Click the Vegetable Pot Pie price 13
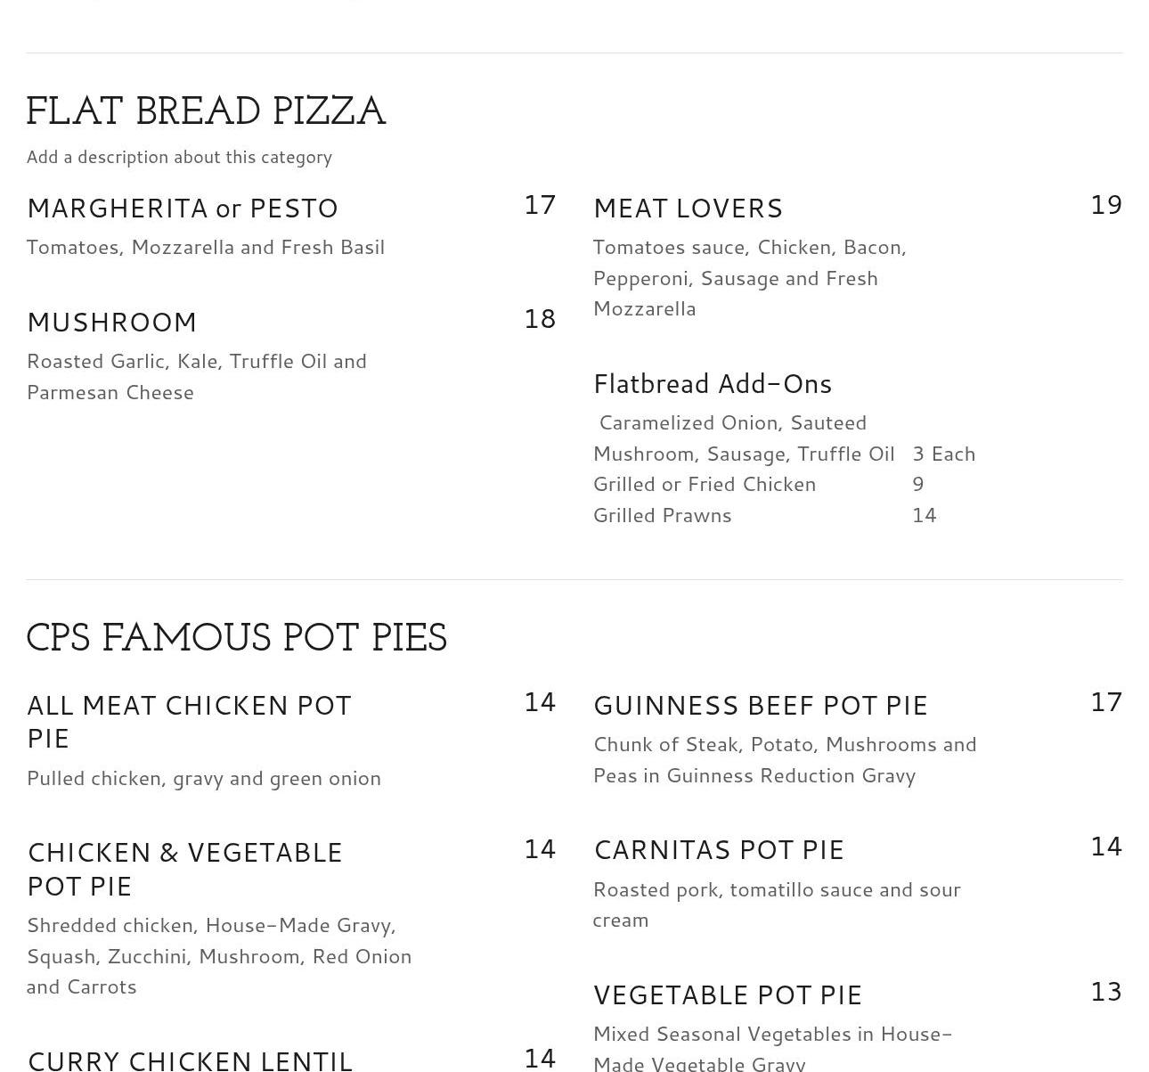Viewport: 1149px width, 1072px height. (1105, 992)
